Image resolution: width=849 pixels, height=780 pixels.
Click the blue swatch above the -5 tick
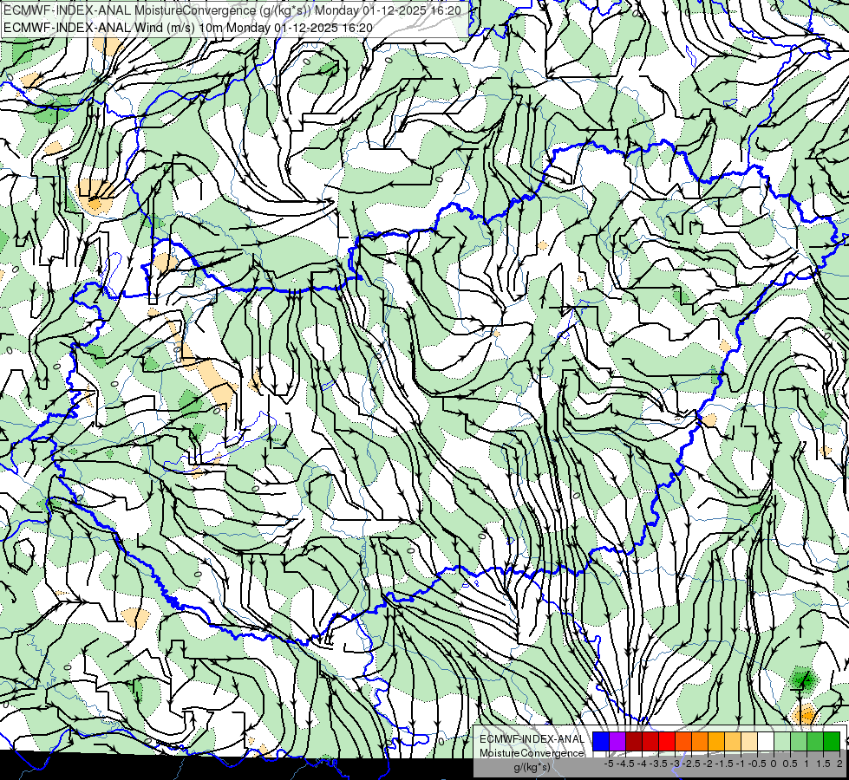pyautogui.click(x=601, y=742)
